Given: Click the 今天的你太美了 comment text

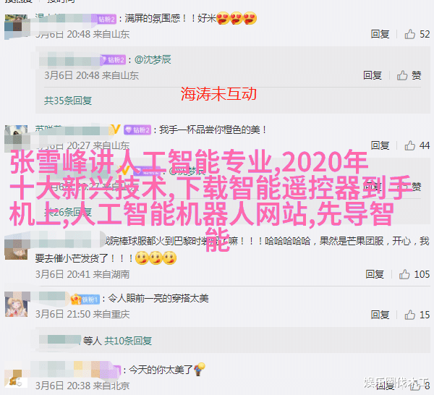Looking at the screenshot, I should (161, 370).
